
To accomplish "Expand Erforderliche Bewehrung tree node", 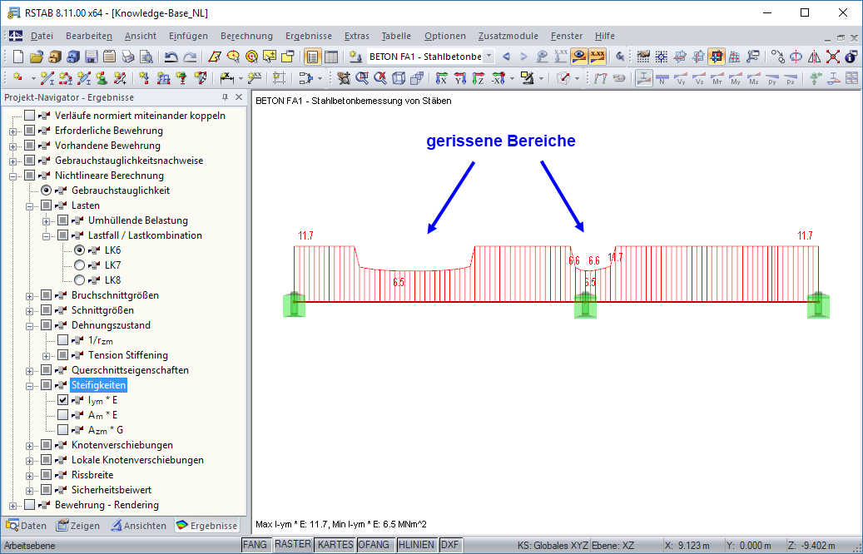I will (12, 131).
